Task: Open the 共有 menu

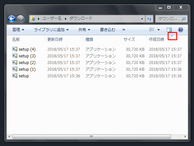Action: point(84,30)
